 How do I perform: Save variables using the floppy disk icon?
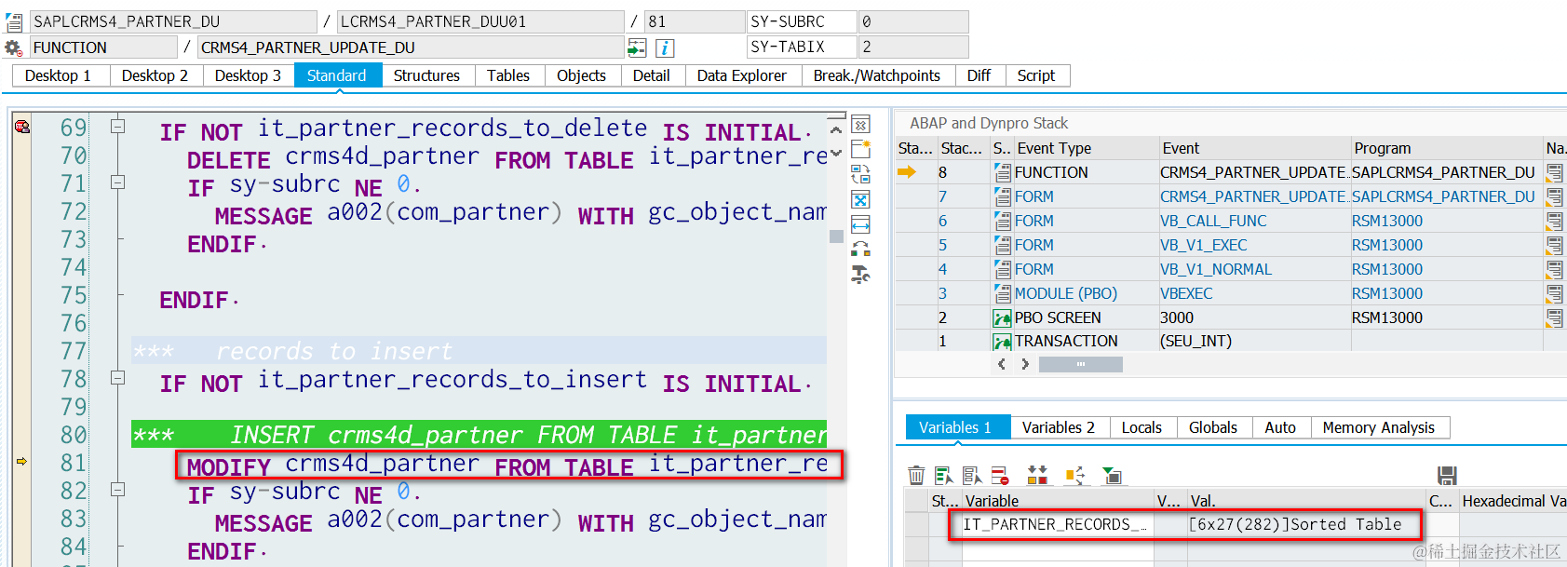[1447, 476]
